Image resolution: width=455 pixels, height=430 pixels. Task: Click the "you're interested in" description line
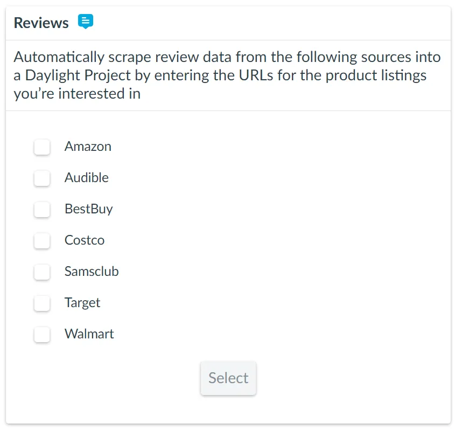coord(77,94)
